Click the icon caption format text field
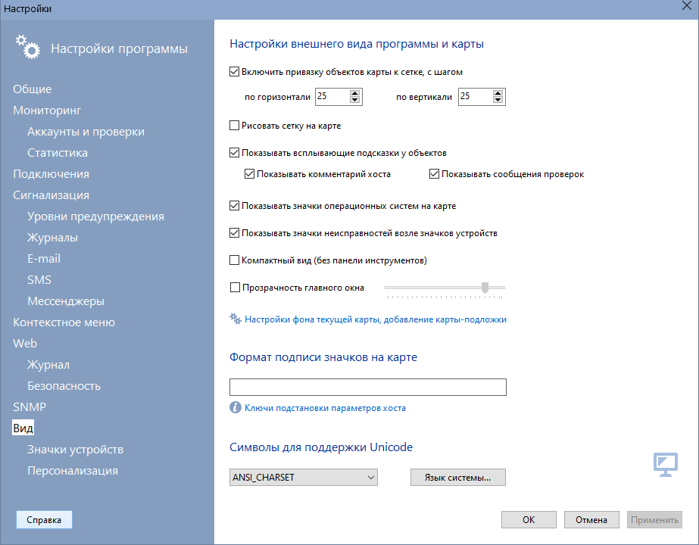699x545 pixels. click(368, 387)
